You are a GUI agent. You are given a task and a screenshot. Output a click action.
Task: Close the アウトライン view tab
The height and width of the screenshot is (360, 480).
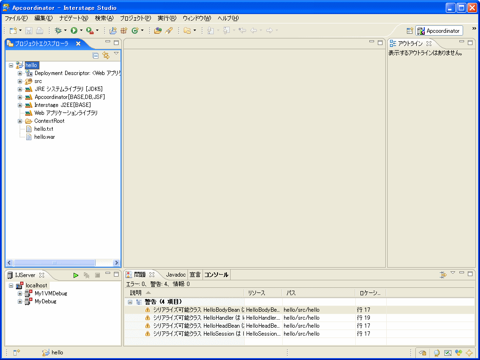coord(429,44)
